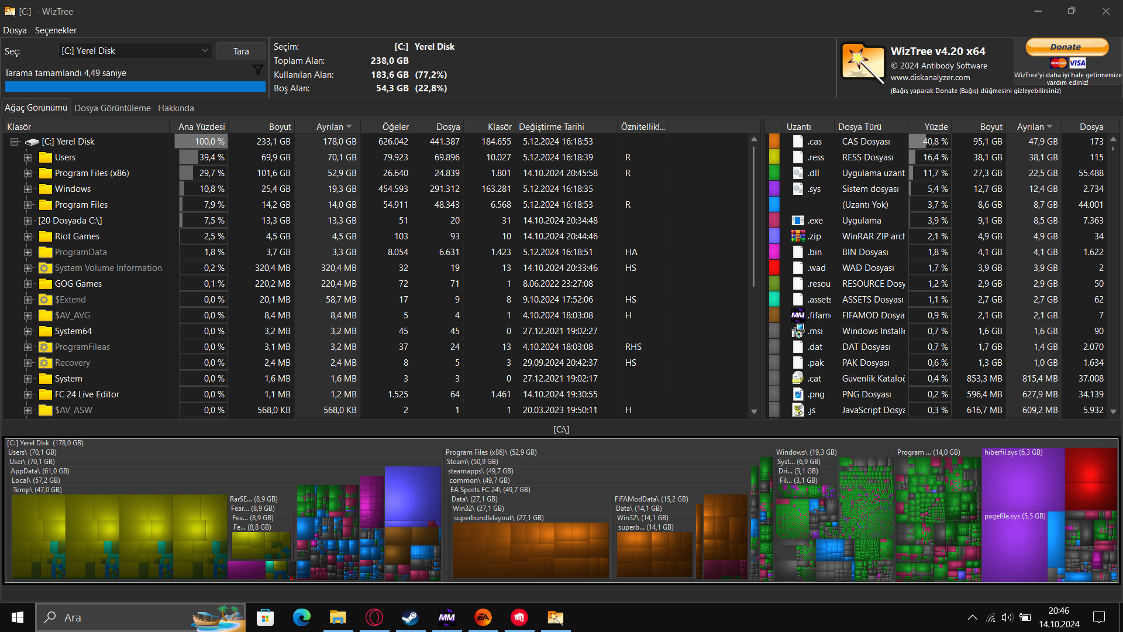
Task: Expand the Riot Games folder
Action: 27,236
